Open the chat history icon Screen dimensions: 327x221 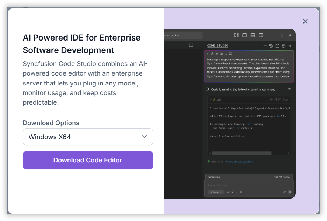271,46
